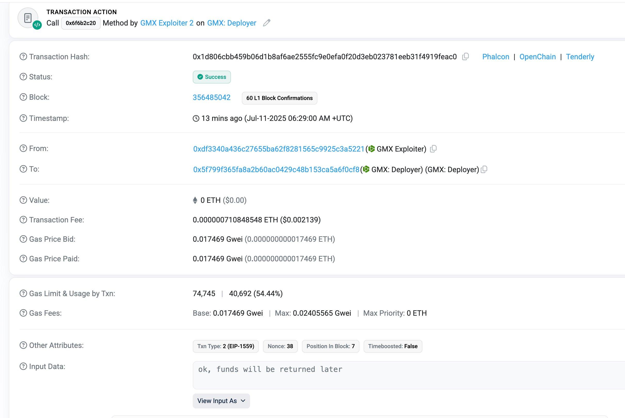Click the green tag icon in the To row
Screen dimensions: 625x418
(366, 169)
